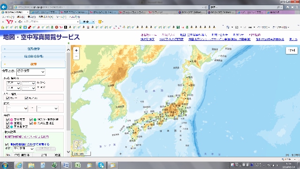The image size is (300, 169).
Task: Open the Favorites star icon at top right
Action: coord(292,8)
